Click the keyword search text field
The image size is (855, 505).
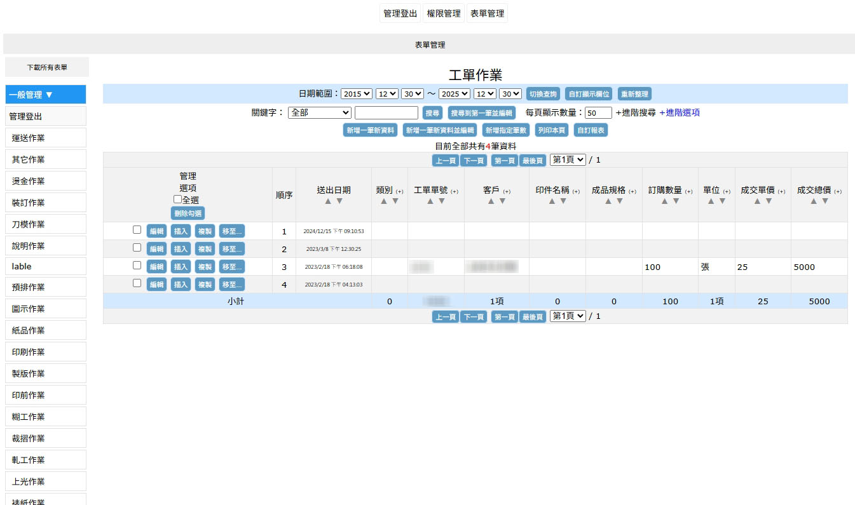click(x=386, y=112)
